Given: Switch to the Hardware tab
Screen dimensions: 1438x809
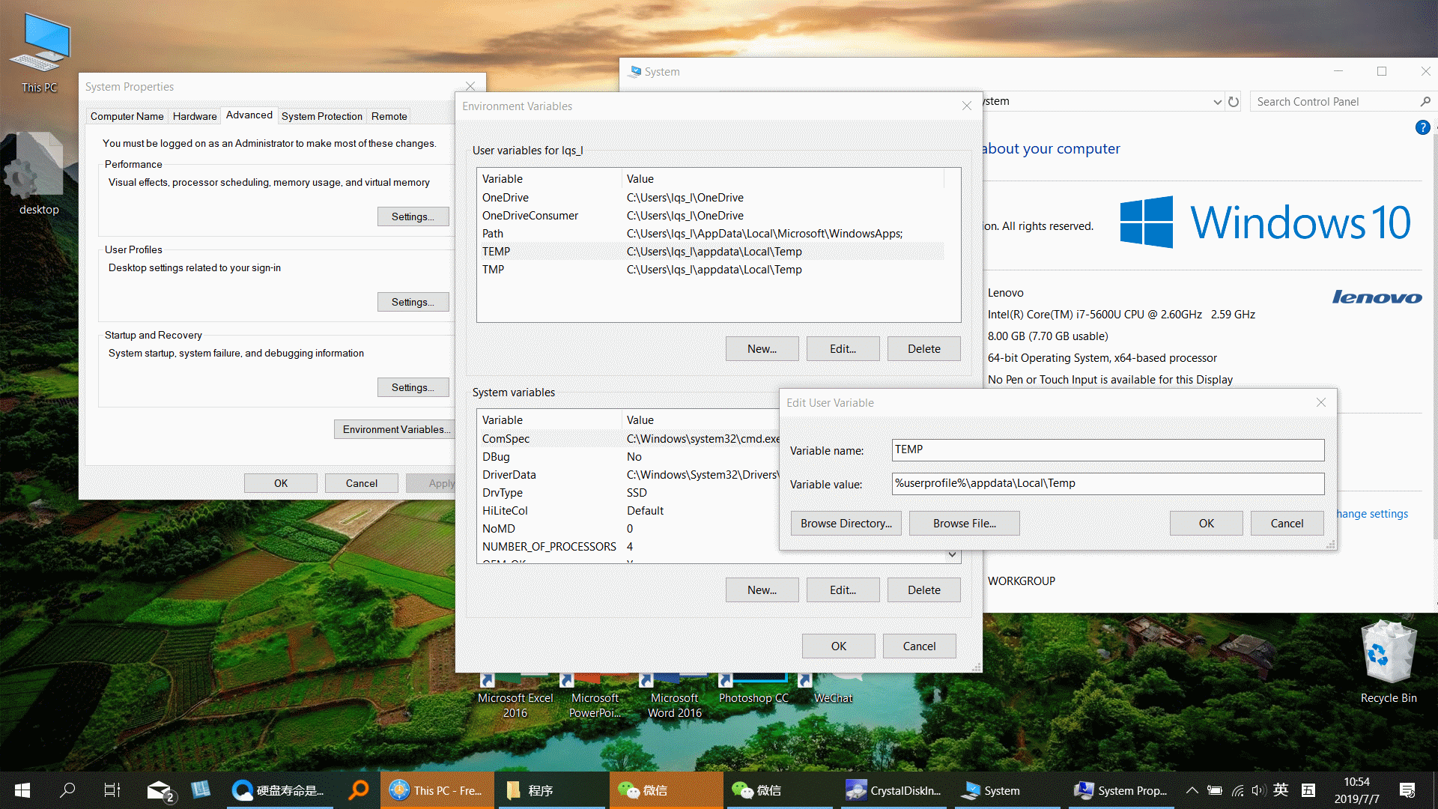Looking at the screenshot, I should pyautogui.click(x=195, y=116).
